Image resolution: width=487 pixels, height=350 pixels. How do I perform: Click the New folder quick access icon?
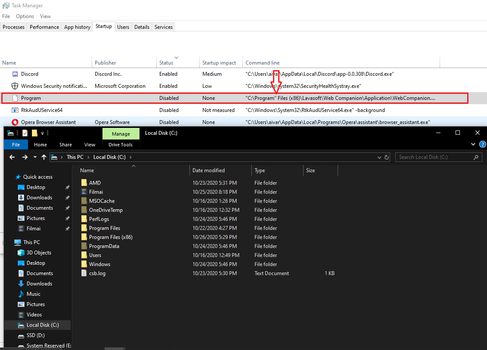34,133
